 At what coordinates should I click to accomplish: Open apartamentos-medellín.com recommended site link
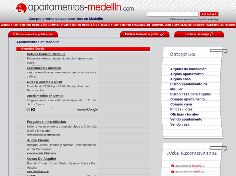coord(188,172)
